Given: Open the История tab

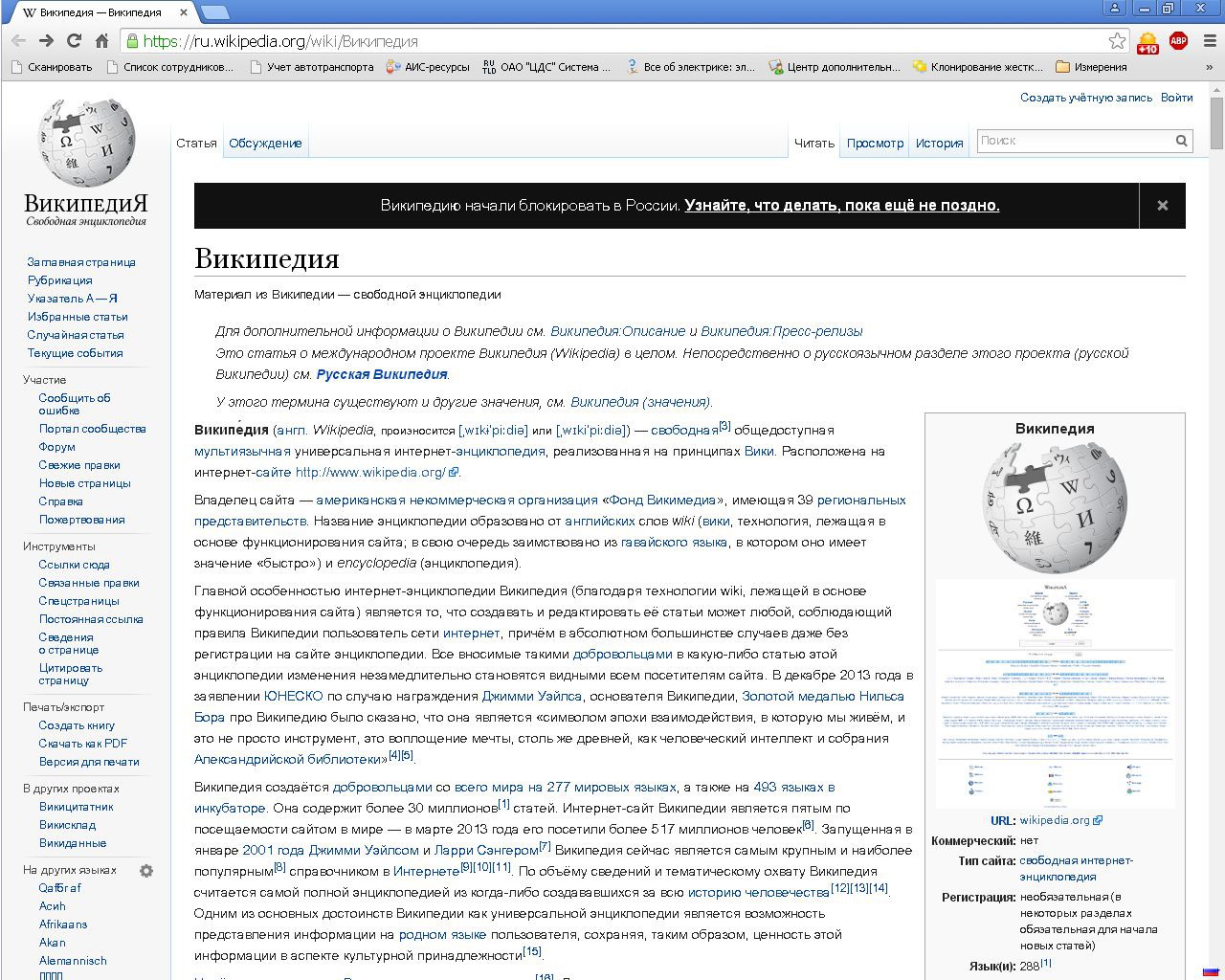Looking at the screenshot, I should (x=939, y=143).
